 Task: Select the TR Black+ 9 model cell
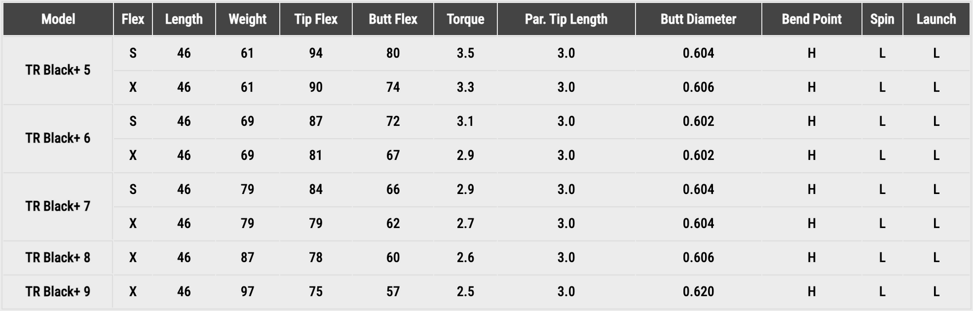point(58,291)
